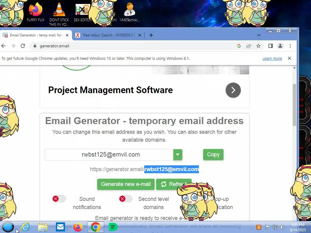311x233 pixels.
Task: Share this page using share icon
Action: 249,46
